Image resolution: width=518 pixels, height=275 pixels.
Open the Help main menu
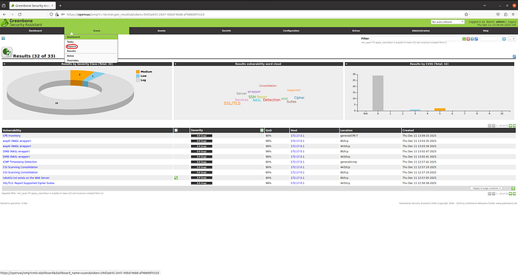tap(485, 31)
